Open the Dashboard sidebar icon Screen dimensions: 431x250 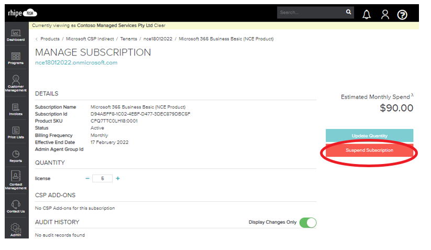tap(16, 36)
